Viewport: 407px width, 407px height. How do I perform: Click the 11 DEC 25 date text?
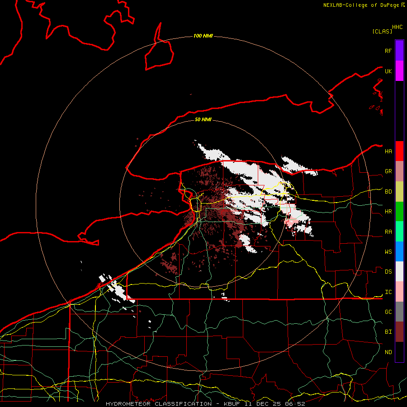click(x=262, y=404)
